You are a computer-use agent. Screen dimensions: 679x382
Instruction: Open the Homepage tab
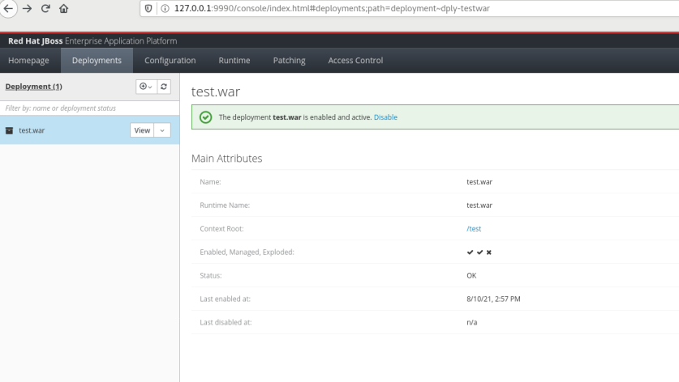[x=28, y=61]
